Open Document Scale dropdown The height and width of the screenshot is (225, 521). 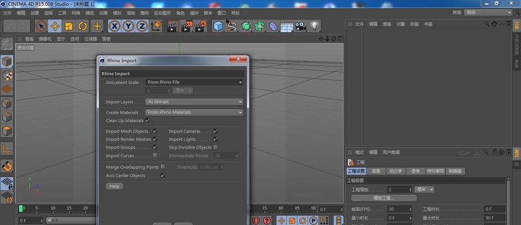pos(194,82)
